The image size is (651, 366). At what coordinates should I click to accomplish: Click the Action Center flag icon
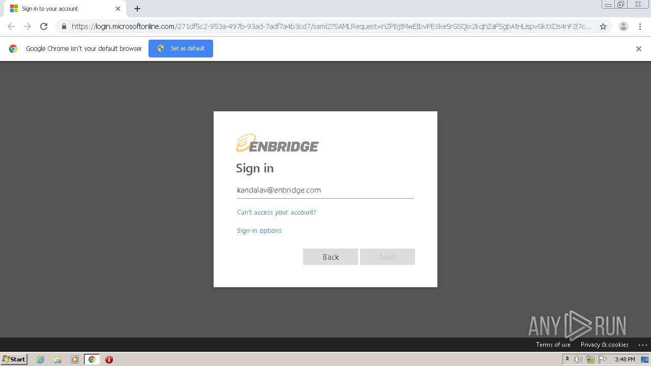coord(603,359)
